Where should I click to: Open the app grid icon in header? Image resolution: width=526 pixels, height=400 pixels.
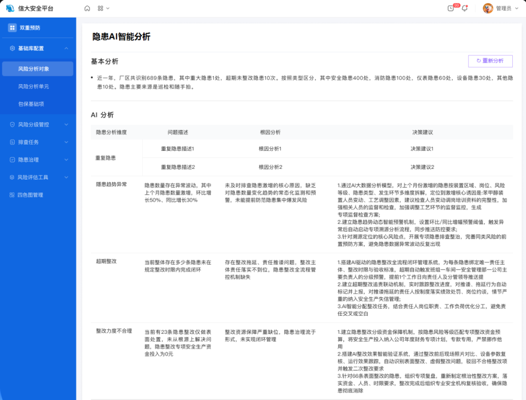(x=100, y=8)
